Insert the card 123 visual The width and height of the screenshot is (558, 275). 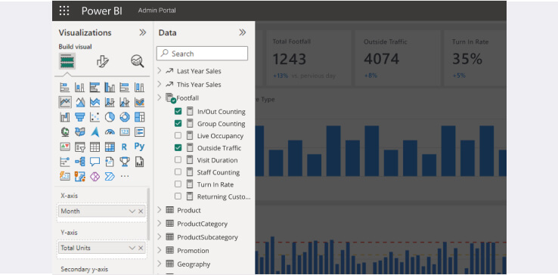pos(125,132)
